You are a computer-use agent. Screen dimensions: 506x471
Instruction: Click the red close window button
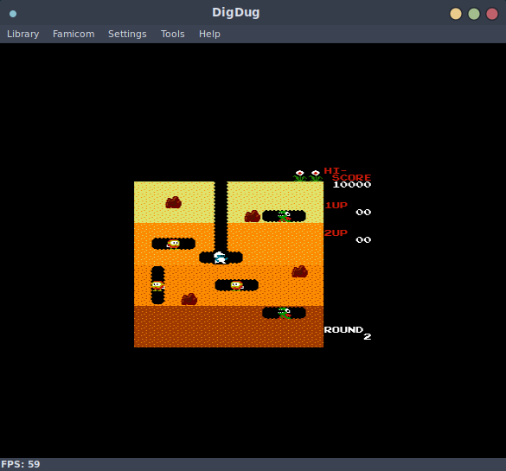pos(492,14)
